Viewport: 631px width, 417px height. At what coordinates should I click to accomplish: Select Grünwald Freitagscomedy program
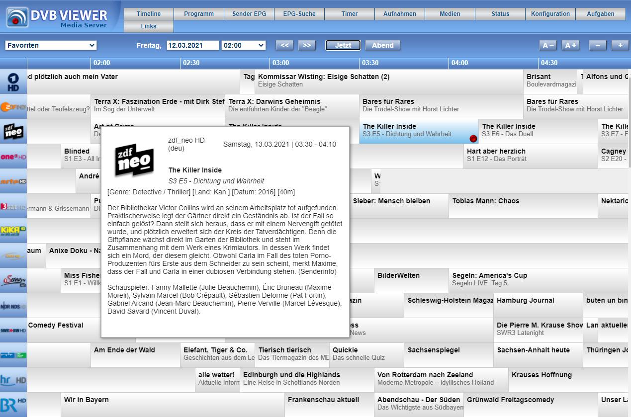coord(531,405)
